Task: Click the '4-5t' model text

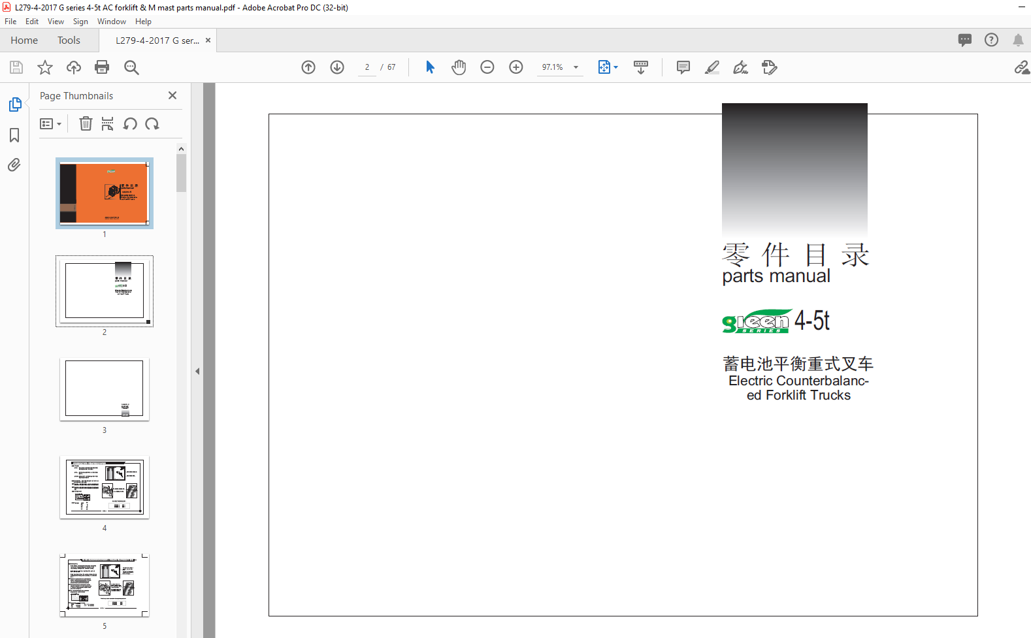Action: (x=812, y=321)
